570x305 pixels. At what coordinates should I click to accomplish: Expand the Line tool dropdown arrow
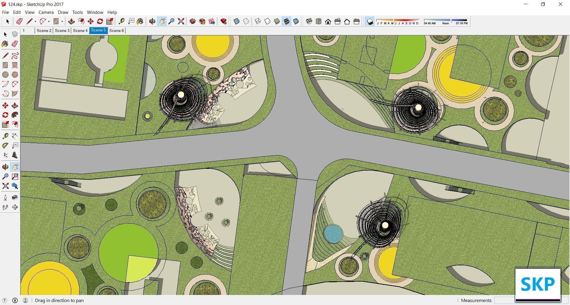(x=35, y=21)
